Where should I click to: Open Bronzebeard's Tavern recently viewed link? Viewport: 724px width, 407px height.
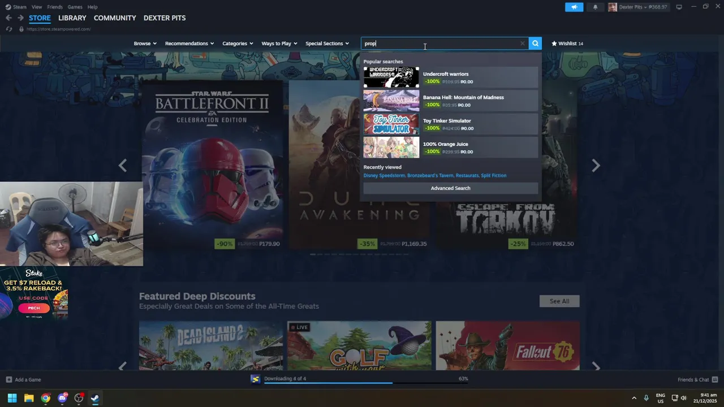tap(430, 175)
